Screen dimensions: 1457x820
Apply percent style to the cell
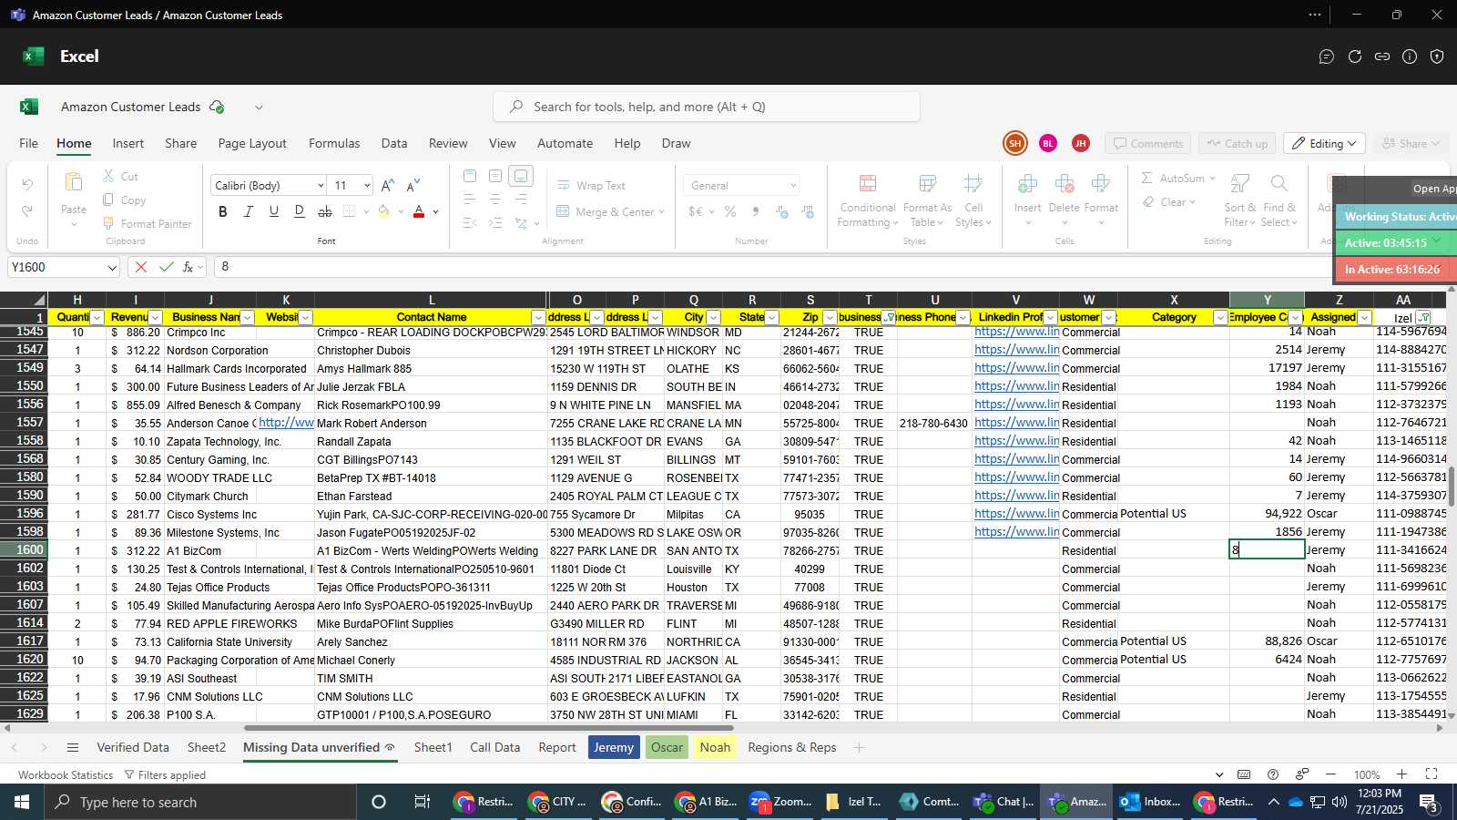[x=730, y=211]
